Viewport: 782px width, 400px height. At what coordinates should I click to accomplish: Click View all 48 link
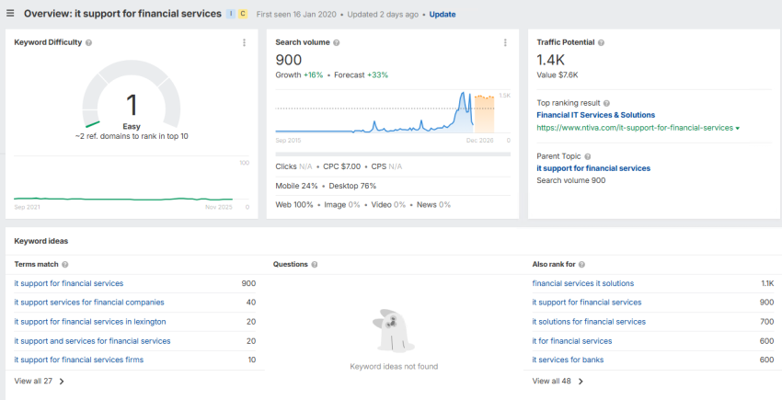(x=552, y=381)
